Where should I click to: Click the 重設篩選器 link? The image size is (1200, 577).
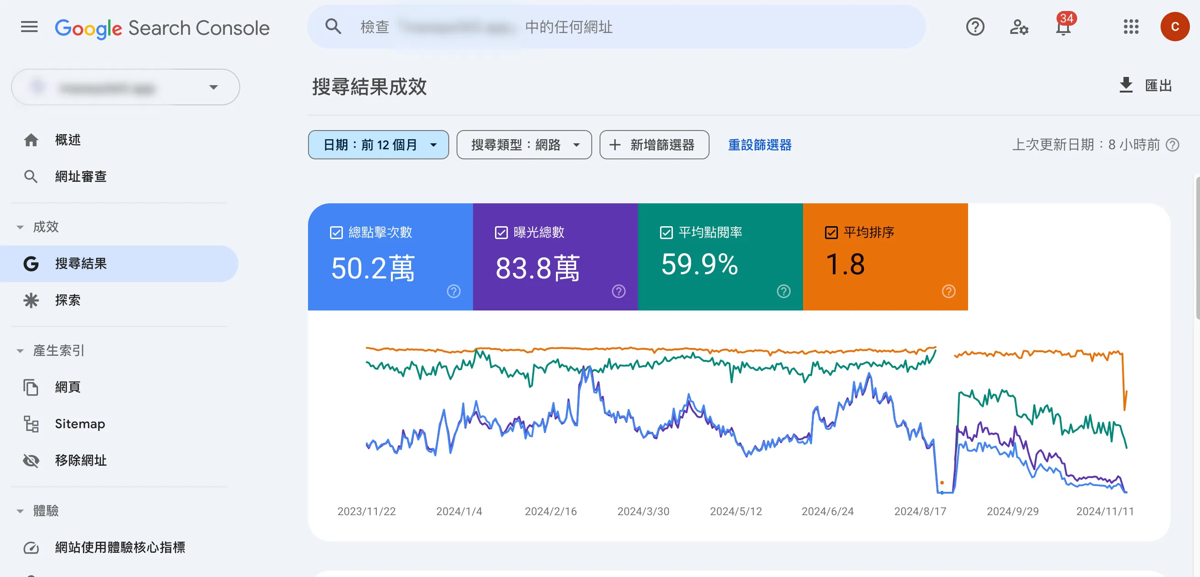coord(759,145)
